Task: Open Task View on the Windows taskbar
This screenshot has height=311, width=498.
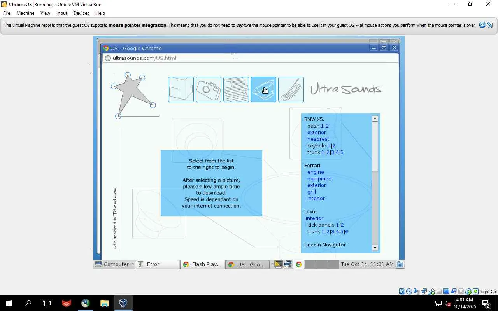Action: point(47,303)
